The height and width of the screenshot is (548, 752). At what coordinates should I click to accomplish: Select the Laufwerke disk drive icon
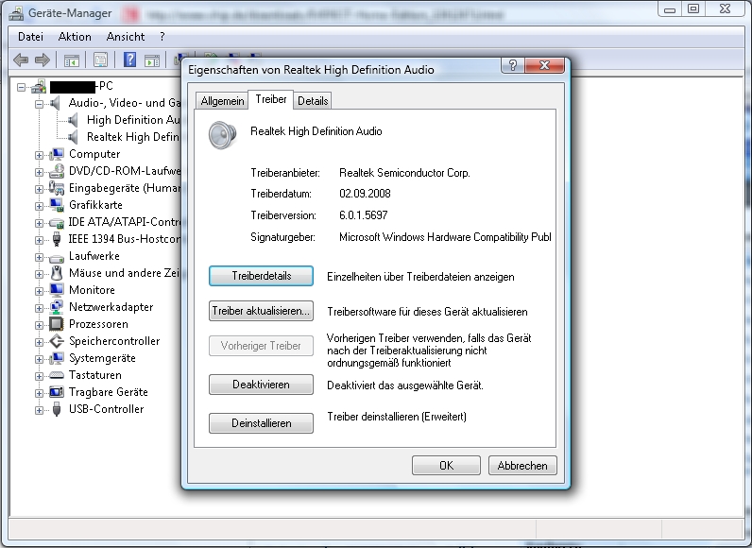(57, 257)
